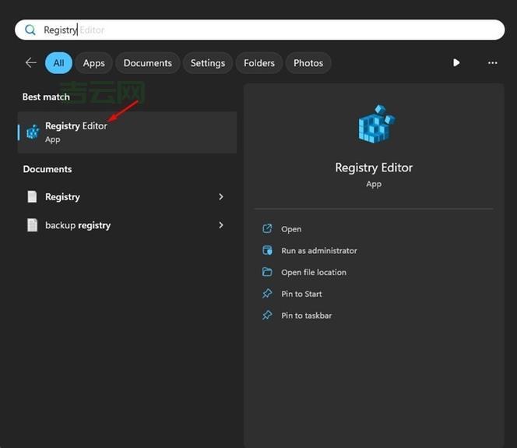The width and height of the screenshot is (517, 448).
Task: Pin Registry Editor to taskbar
Action: [306, 316]
